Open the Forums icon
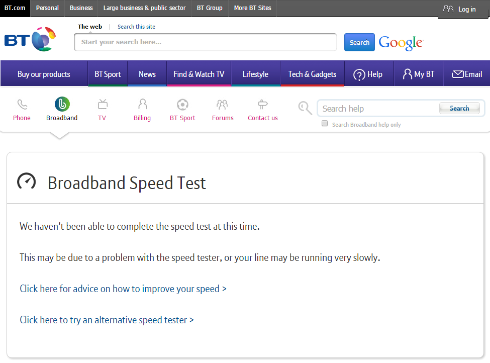The image size is (490, 363). [222, 105]
